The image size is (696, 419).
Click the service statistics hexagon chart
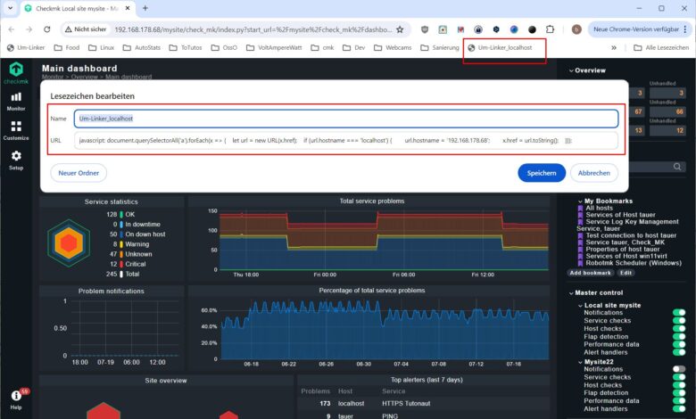click(x=69, y=243)
